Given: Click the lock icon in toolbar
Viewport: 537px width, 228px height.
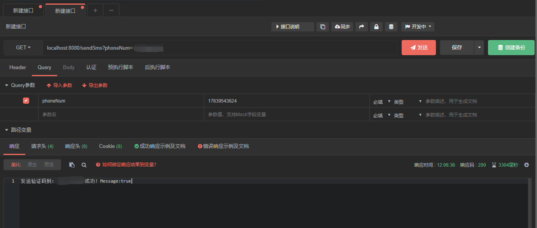Looking at the screenshot, I should pos(376,27).
